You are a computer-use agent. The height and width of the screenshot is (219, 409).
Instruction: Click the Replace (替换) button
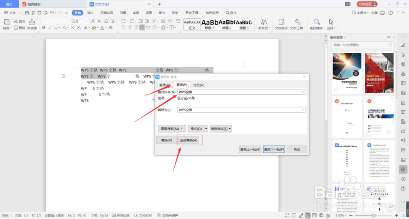coord(166,140)
